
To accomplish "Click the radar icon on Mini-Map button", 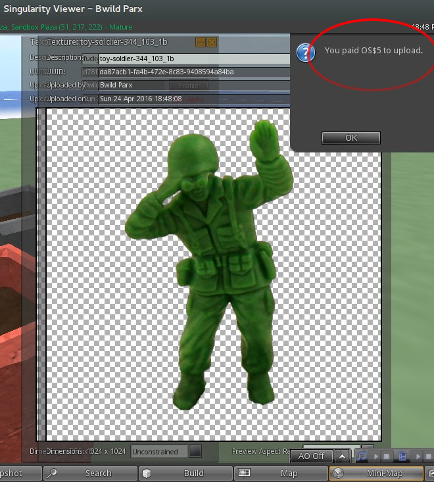I will coord(338,473).
